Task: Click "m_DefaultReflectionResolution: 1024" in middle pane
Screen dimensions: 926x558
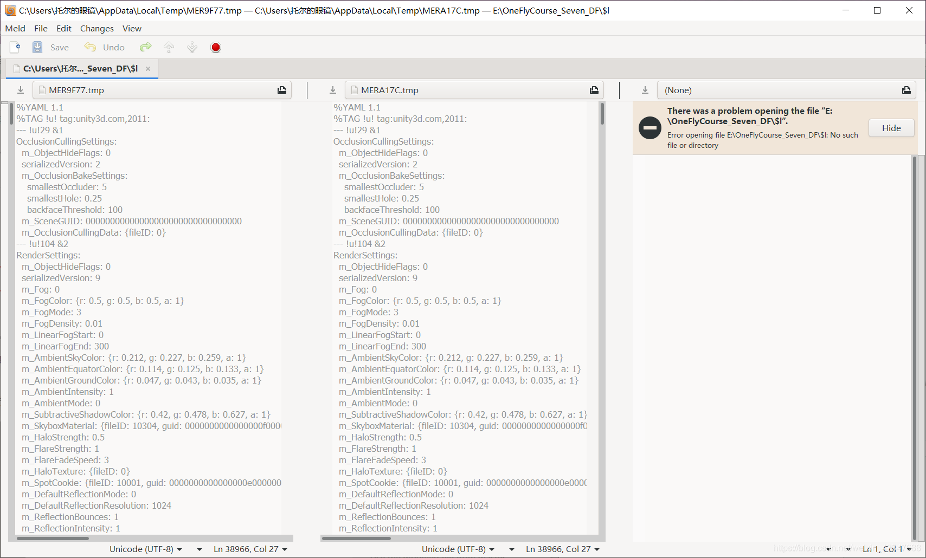Action: [x=414, y=505]
